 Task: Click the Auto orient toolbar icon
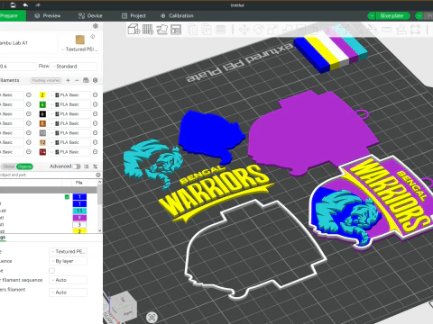tap(161, 30)
